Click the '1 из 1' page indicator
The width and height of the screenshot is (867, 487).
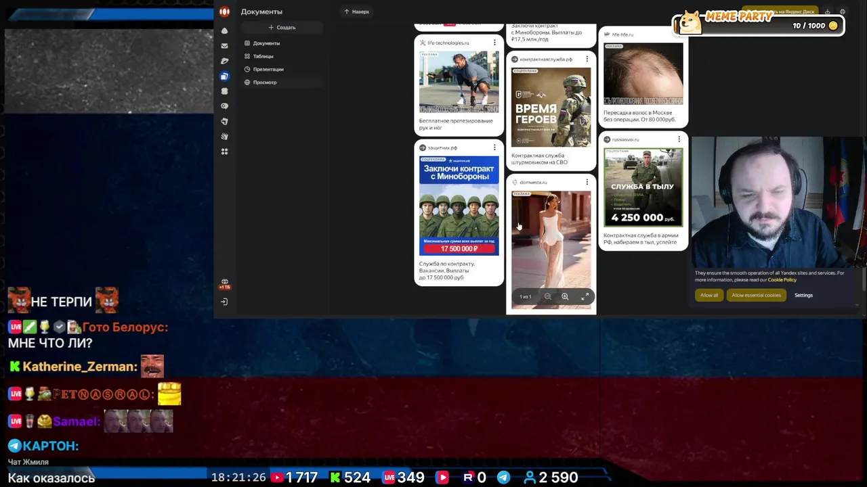(525, 297)
